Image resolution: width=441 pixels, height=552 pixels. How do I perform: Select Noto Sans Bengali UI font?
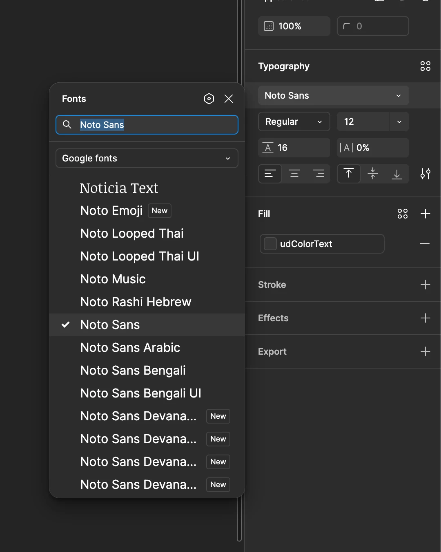[147, 393]
